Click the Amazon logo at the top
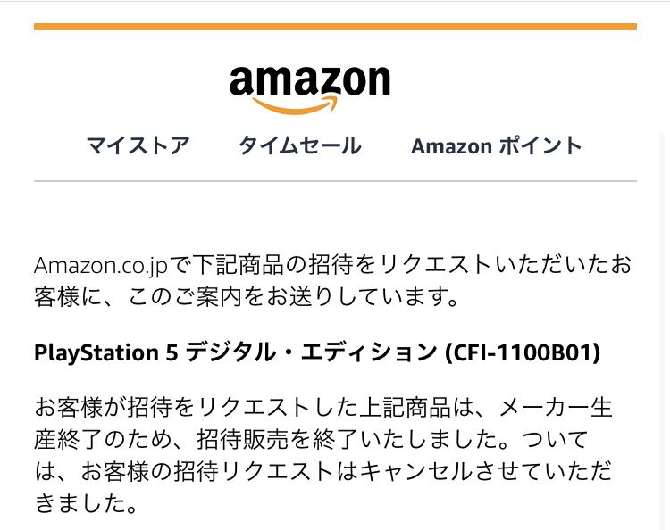The height and width of the screenshot is (530, 670). coord(310,90)
